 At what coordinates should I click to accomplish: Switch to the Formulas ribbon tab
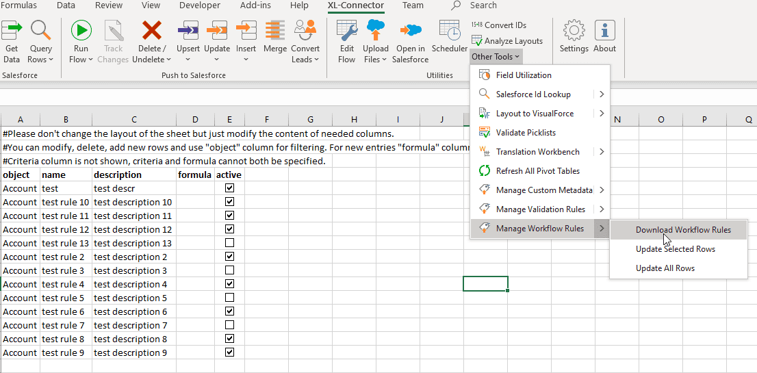(18, 5)
